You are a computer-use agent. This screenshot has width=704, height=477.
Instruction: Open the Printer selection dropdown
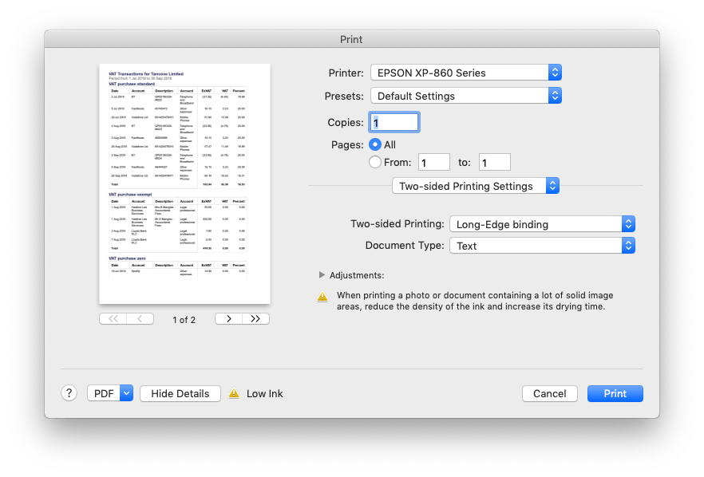click(465, 73)
